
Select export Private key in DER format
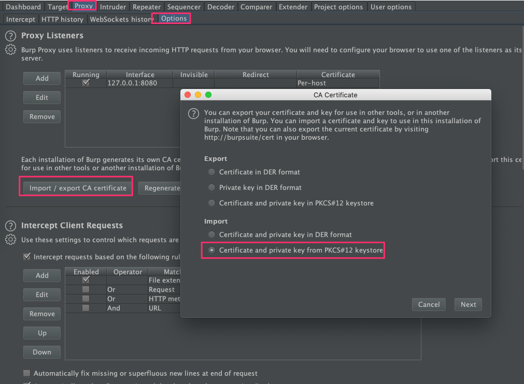211,187
